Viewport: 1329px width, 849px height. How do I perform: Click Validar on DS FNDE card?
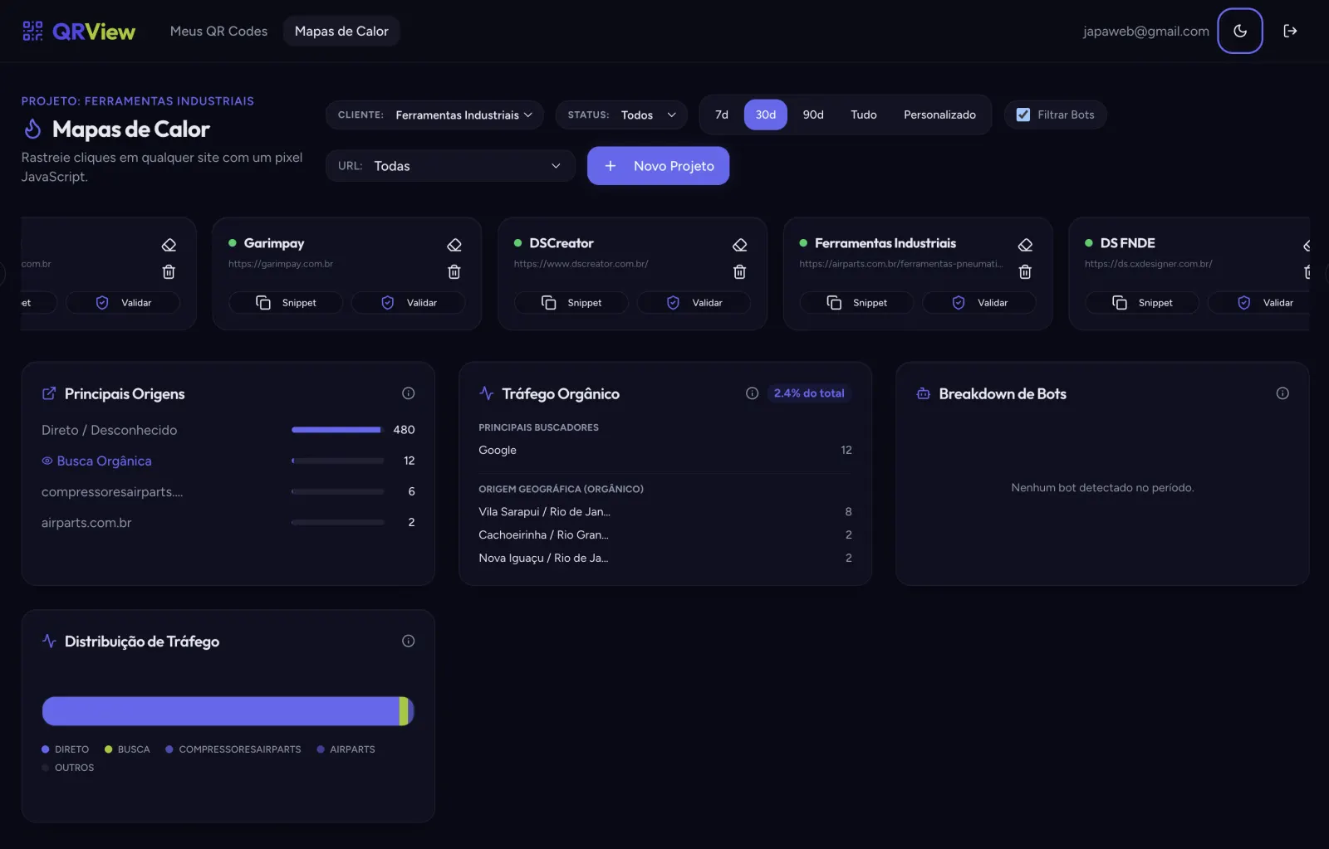[x=1259, y=303]
